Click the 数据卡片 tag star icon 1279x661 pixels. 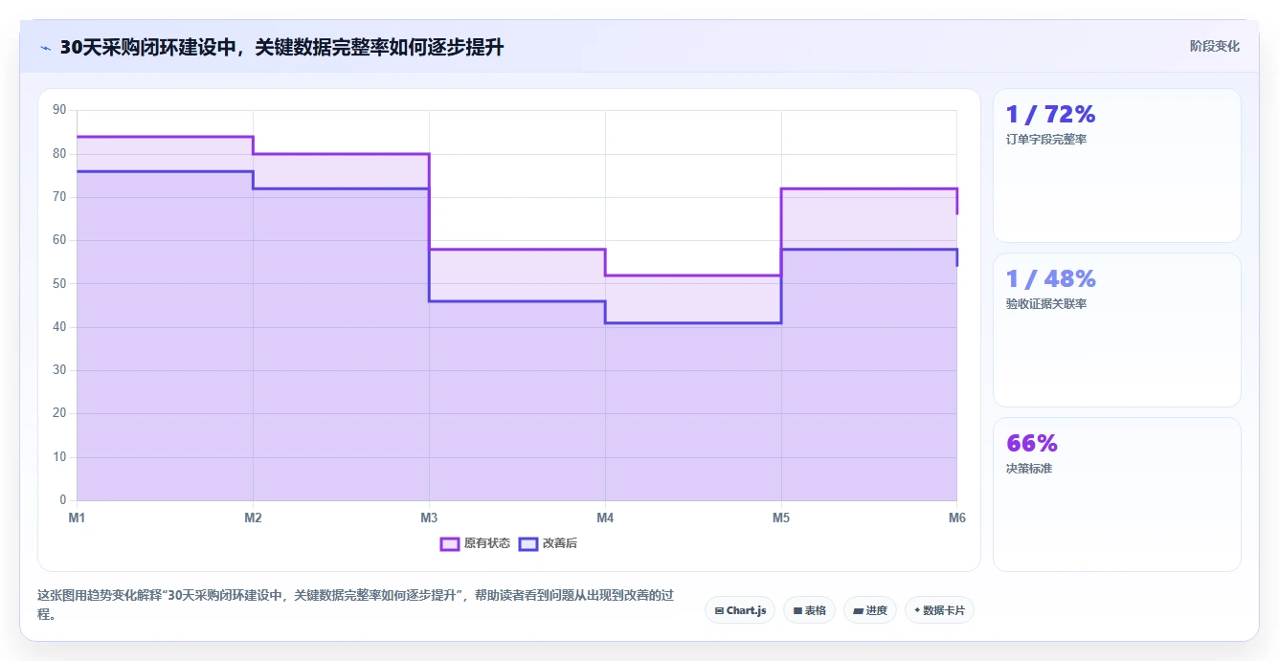coord(917,610)
